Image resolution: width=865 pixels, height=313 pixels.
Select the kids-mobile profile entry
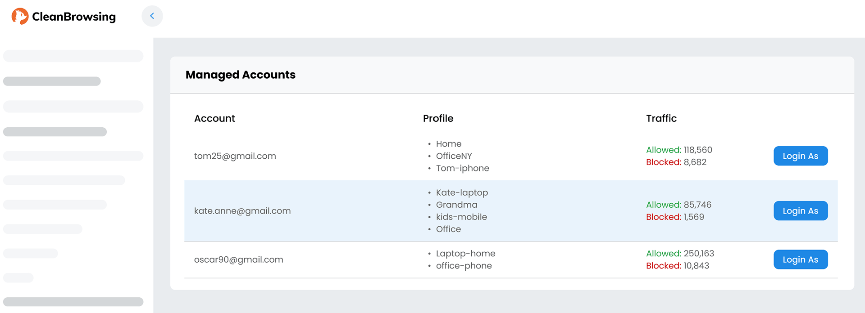pyautogui.click(x=461, y=217)
